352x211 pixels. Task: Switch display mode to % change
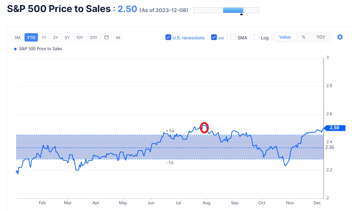click(x=303, y=37)
